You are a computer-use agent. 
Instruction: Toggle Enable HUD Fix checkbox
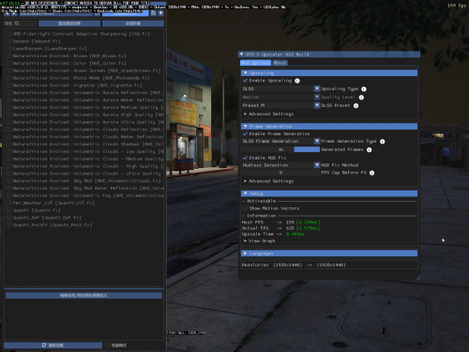[x=245, y=158]
